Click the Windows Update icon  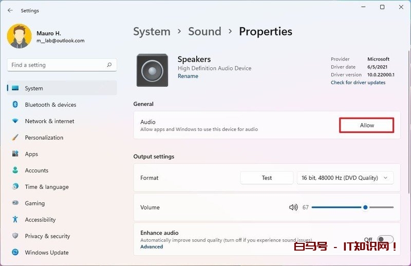[x=15, y=253]
